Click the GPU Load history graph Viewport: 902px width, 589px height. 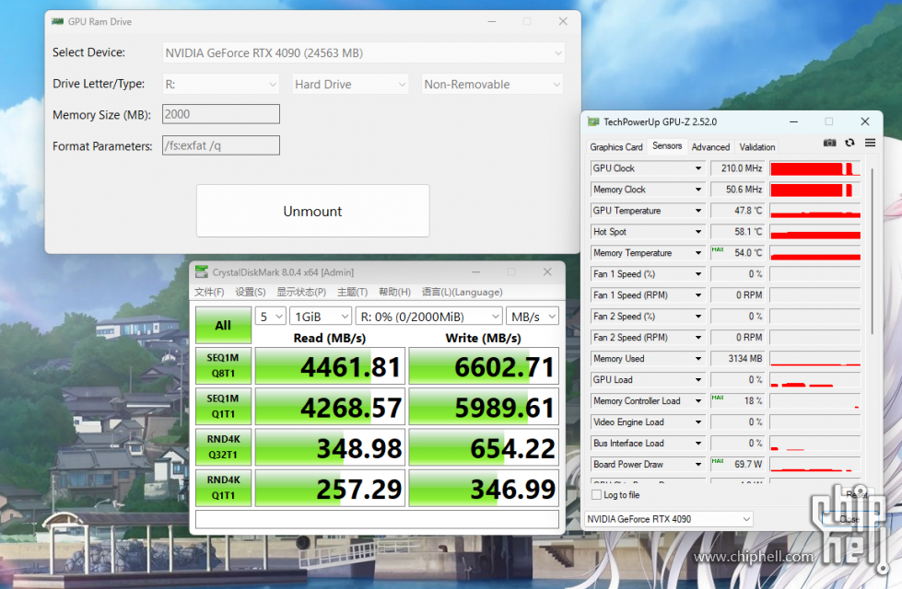pos(815,380)
